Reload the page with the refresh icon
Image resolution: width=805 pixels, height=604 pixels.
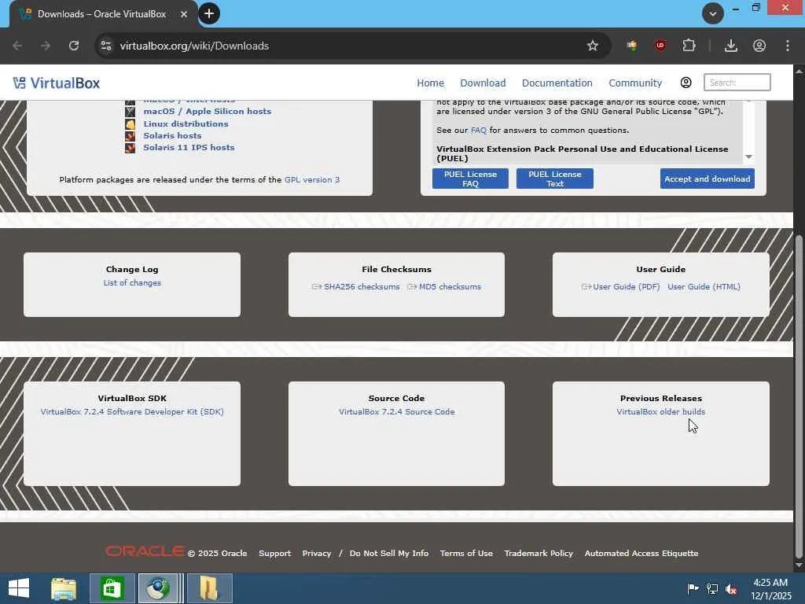(x=74, y=46)
